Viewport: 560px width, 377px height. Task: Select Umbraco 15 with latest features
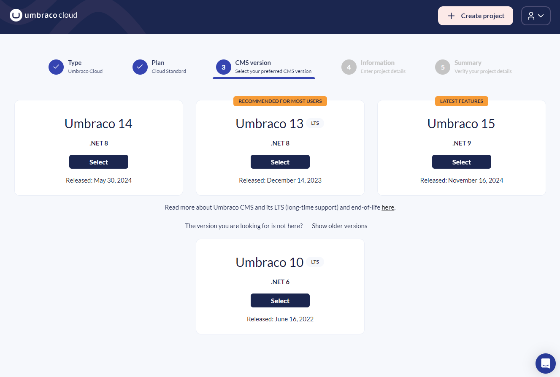point(461,162)
